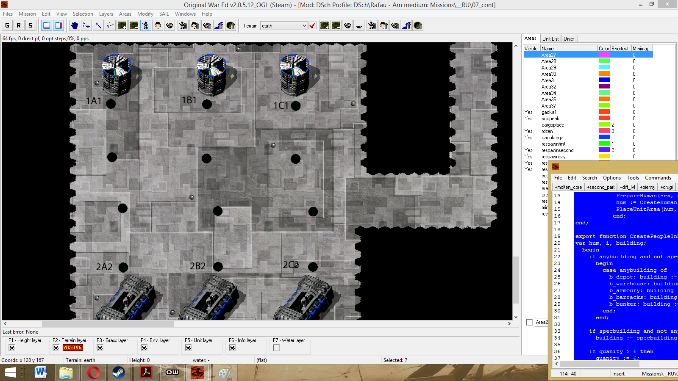This screenshot has width=678, height=381.
Task: Select the hand pan tool
Action: coord(75,25)
